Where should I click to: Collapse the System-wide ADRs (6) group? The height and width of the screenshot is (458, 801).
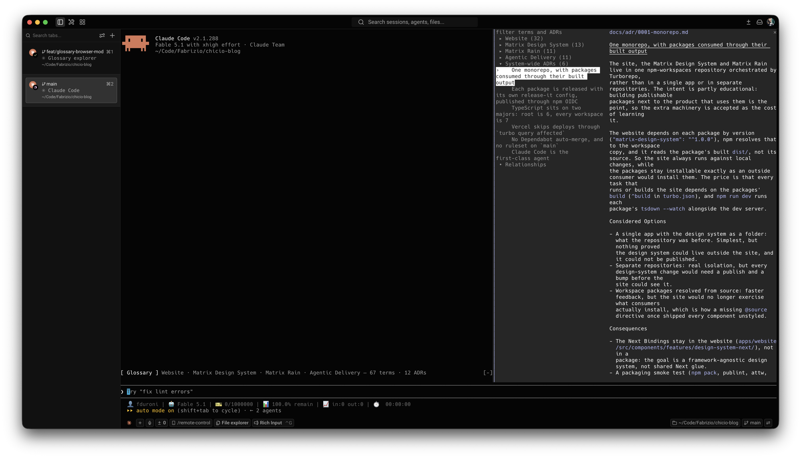(534, 64)
